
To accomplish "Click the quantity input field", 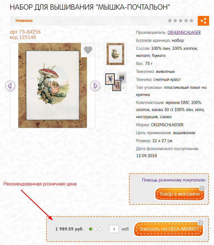I will [x=114, y=229].
